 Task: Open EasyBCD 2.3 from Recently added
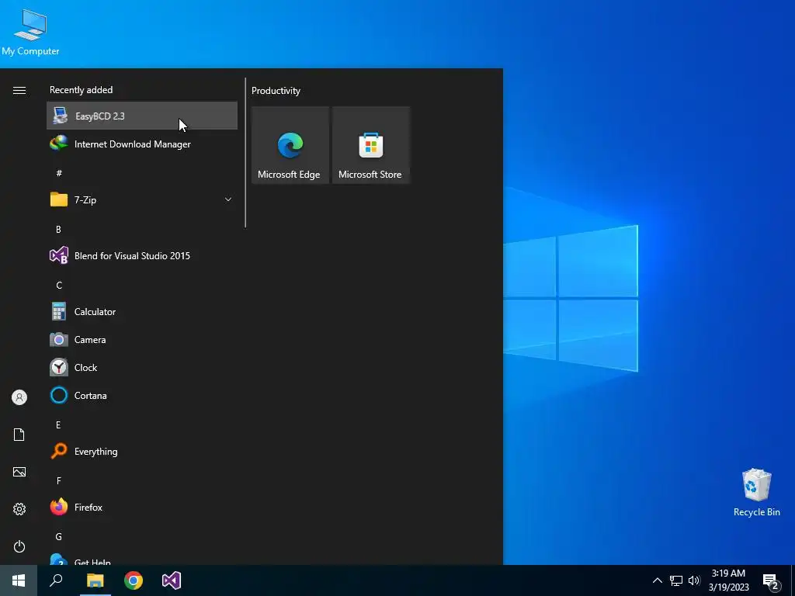point(142,116)
